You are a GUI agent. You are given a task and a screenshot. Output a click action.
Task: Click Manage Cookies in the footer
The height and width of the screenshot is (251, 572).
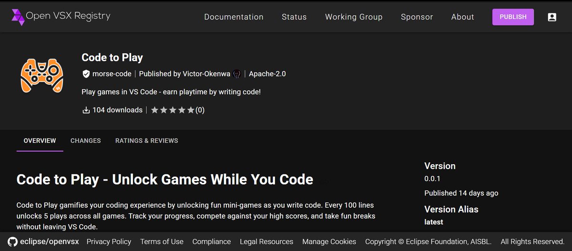tap(329, 241)
